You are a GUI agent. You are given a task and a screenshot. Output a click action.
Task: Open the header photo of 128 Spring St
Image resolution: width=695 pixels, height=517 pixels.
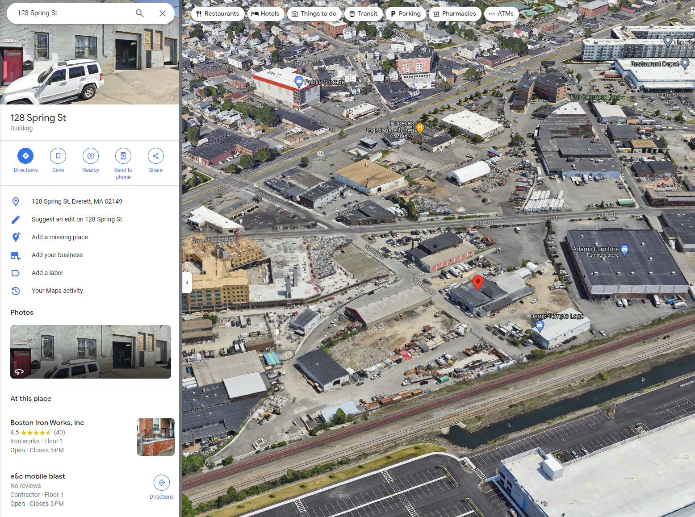coord(89,64)
